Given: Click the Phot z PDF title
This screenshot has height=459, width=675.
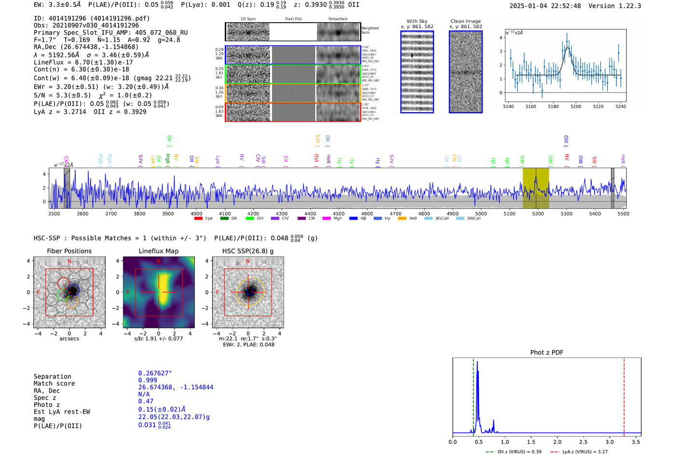Looking at the screenshot, I should click(x=547, y=353).
